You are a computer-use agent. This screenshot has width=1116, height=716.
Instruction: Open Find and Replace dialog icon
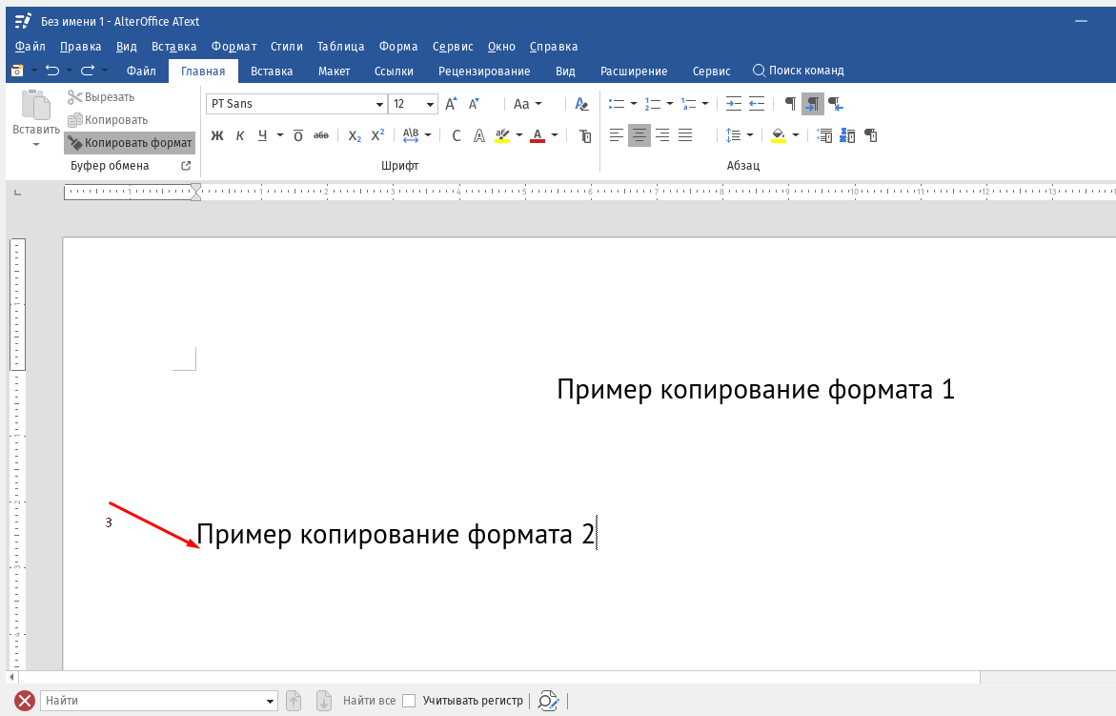[x=547, y=701]
